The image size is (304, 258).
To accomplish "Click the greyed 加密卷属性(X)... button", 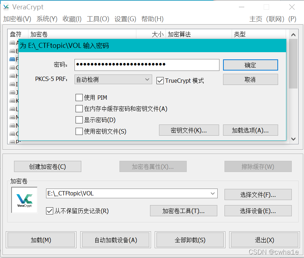I will (153, 167).
